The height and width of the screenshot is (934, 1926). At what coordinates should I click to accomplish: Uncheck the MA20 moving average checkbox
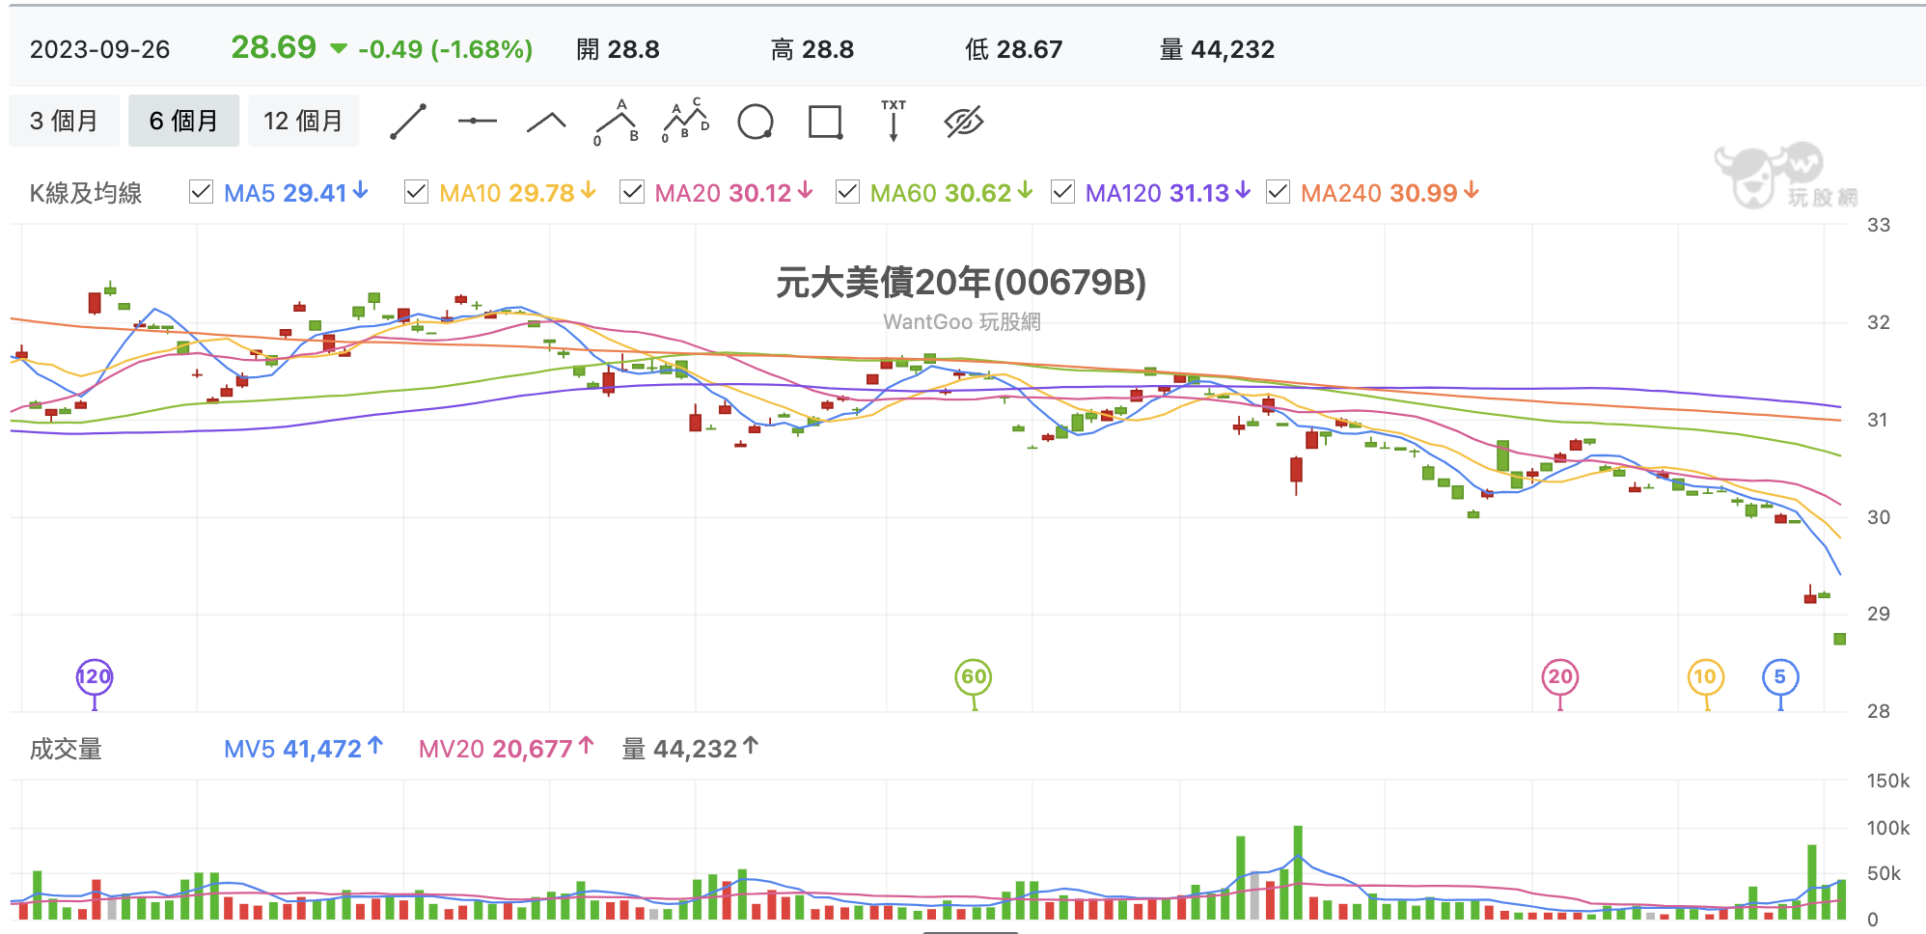632,192
